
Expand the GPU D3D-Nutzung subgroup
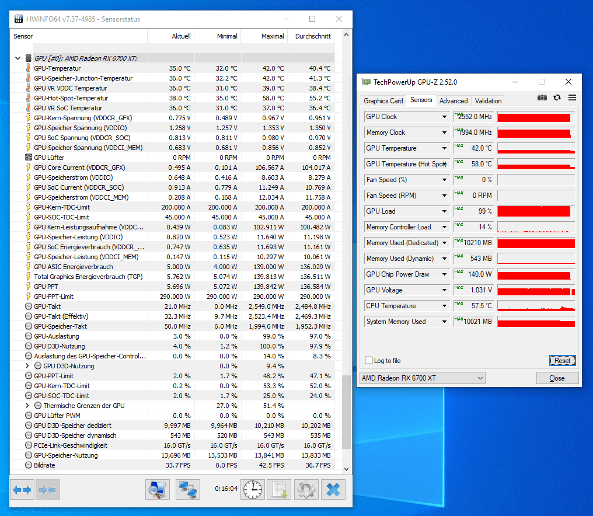[x=27, y=366]
